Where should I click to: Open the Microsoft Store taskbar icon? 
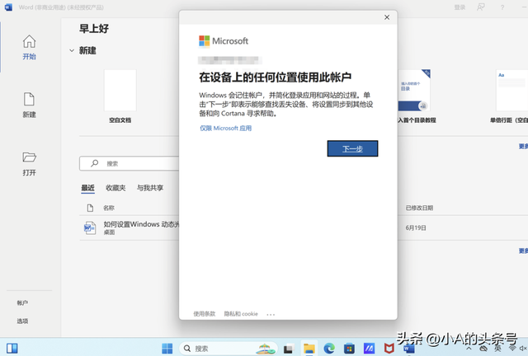point(350,348)
